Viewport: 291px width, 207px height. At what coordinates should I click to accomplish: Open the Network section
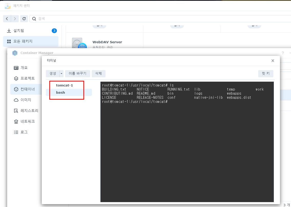point(26,121)
